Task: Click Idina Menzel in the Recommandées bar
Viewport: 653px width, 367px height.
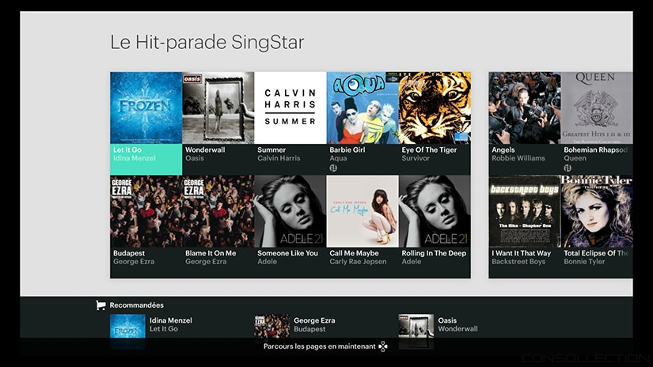Action: pos(171,320)
